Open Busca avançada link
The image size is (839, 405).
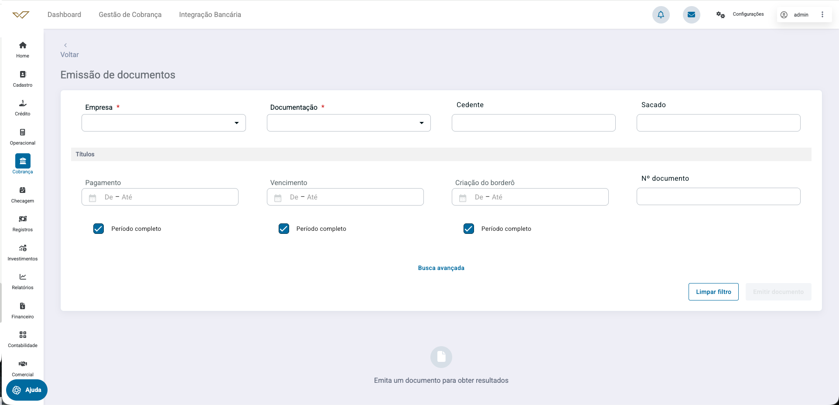[441, 268]
